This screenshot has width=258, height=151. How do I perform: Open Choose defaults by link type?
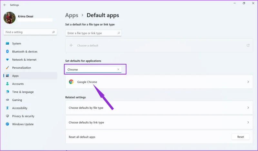click(159, 122)
